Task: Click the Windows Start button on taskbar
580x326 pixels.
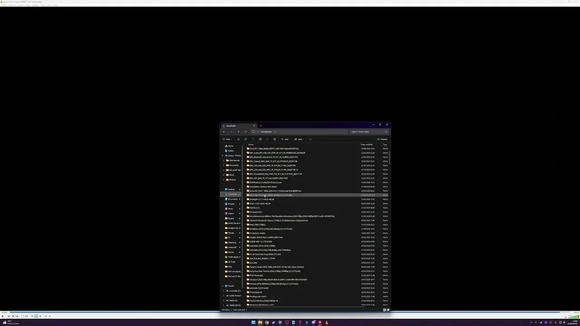Action: point(253,322)
